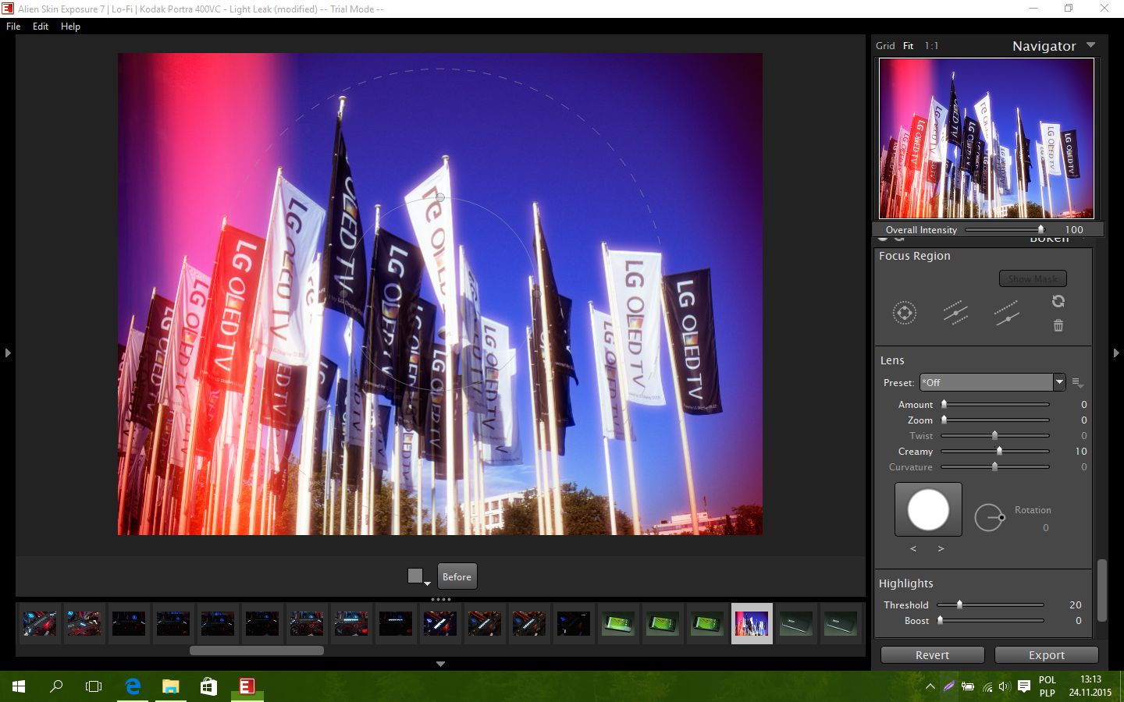Click the filmstrip horizontal scrollbar

(256, 650)
